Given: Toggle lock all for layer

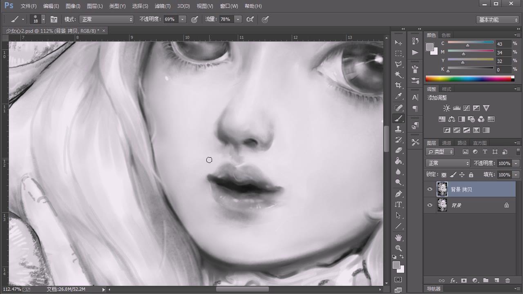Looking at the screenshot, I should [x=471, y=175].
